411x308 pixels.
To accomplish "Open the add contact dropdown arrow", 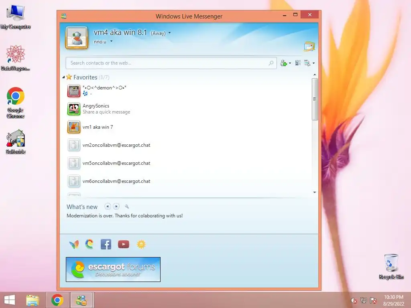I will pos(290,63).
